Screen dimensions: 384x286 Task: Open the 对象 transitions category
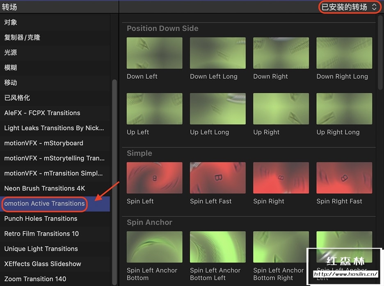point(11,22)
